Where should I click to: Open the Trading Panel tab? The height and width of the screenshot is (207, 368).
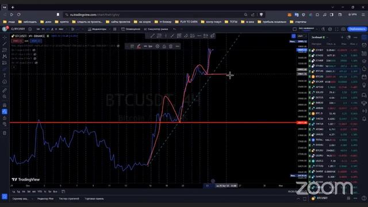pyautogui.click(x=94, y=199)
